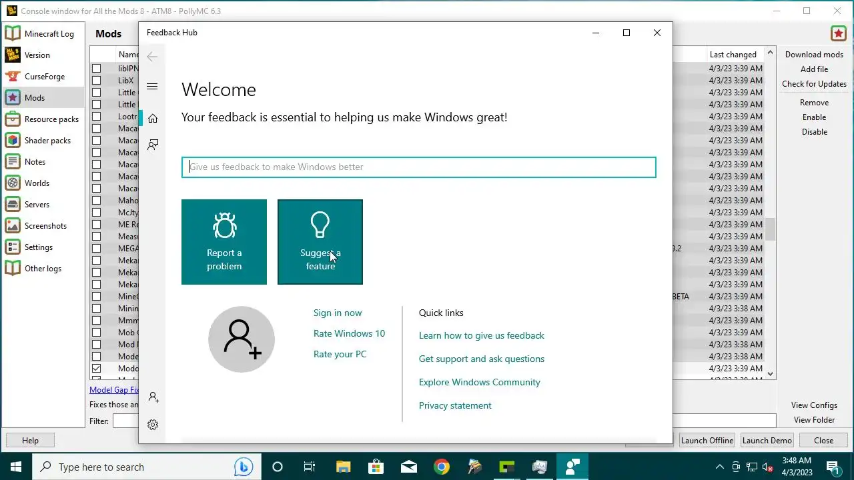The height and width of the screenshot is (480, 854).
Task: Focus the feedback search box
Action: 419,167
